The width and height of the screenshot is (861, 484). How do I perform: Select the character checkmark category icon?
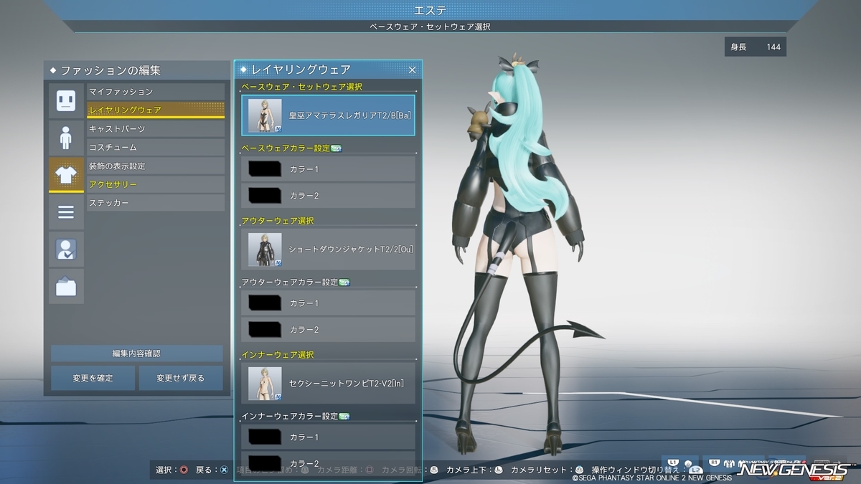[x=66, y=249]
